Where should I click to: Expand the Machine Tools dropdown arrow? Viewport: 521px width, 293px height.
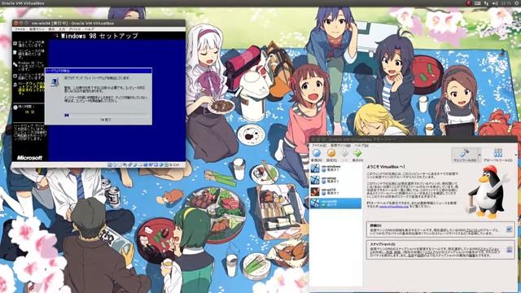479,155
